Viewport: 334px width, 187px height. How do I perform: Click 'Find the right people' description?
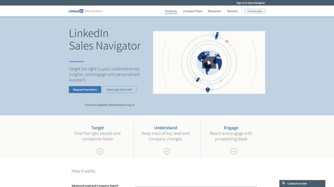click(x=97, y=136)
